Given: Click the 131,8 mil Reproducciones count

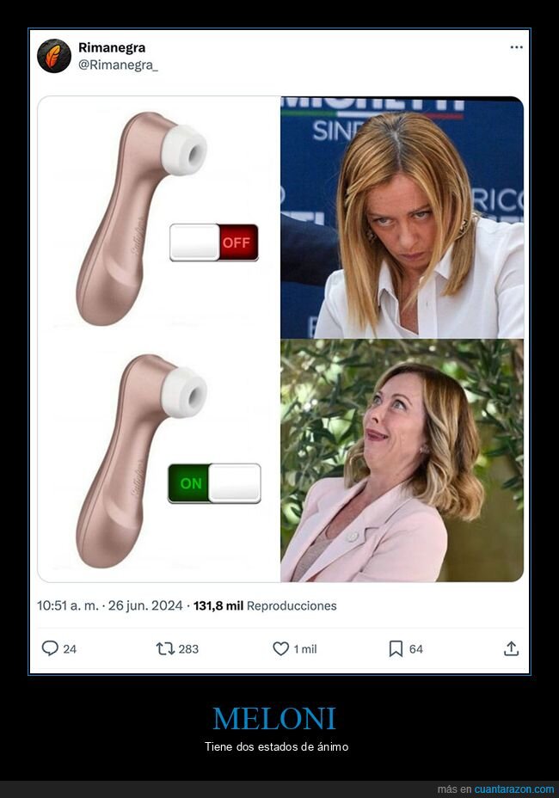Looking at the screenshot, I should pos(265,605).
